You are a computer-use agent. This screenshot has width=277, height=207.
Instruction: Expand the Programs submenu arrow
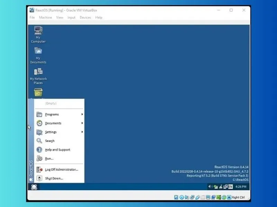(x=82, y=114)
